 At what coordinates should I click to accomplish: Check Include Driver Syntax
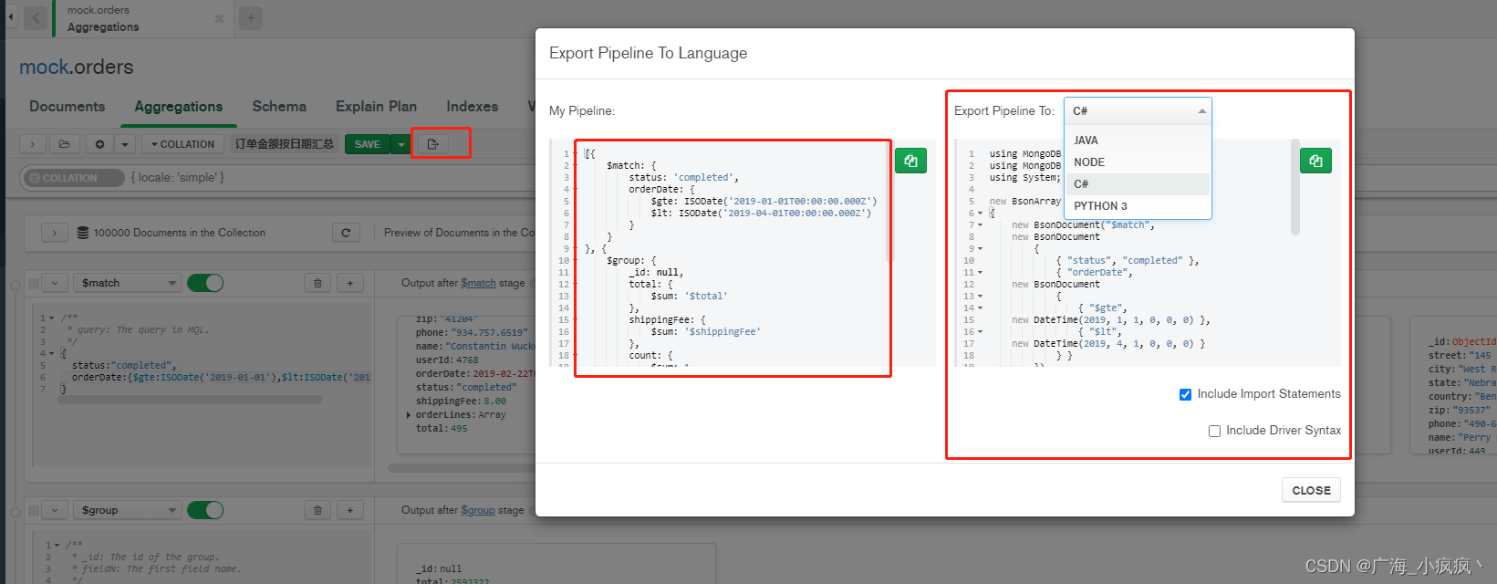coord(1214,431)
